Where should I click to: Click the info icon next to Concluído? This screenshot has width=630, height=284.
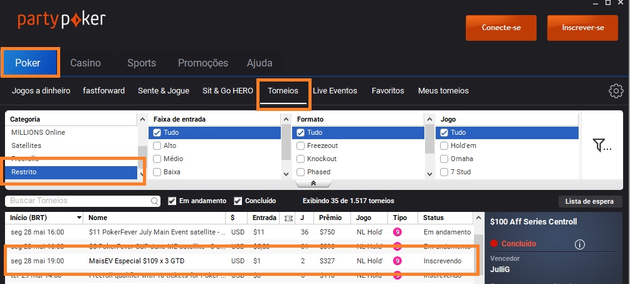(579, 244)
